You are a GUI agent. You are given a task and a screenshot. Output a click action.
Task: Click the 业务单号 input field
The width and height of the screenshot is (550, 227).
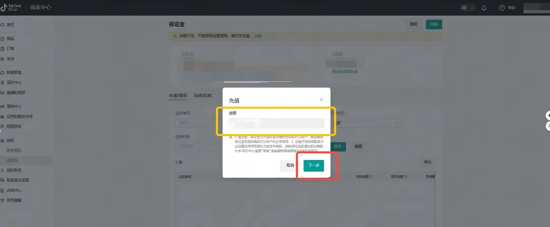(x=199, y=123)
